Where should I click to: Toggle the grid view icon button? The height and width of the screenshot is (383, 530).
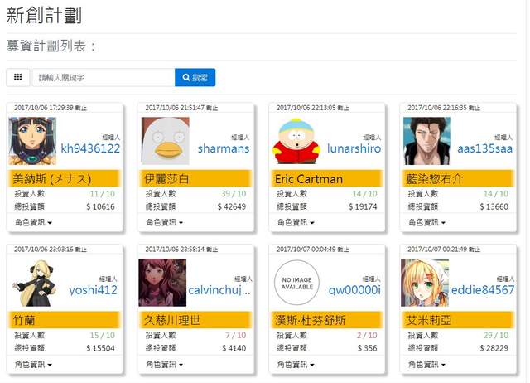pyautogui.click(x=18, y=77)
